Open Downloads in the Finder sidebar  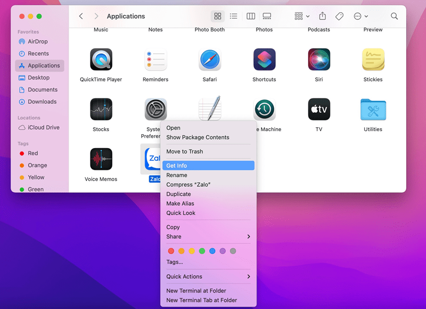42,102
